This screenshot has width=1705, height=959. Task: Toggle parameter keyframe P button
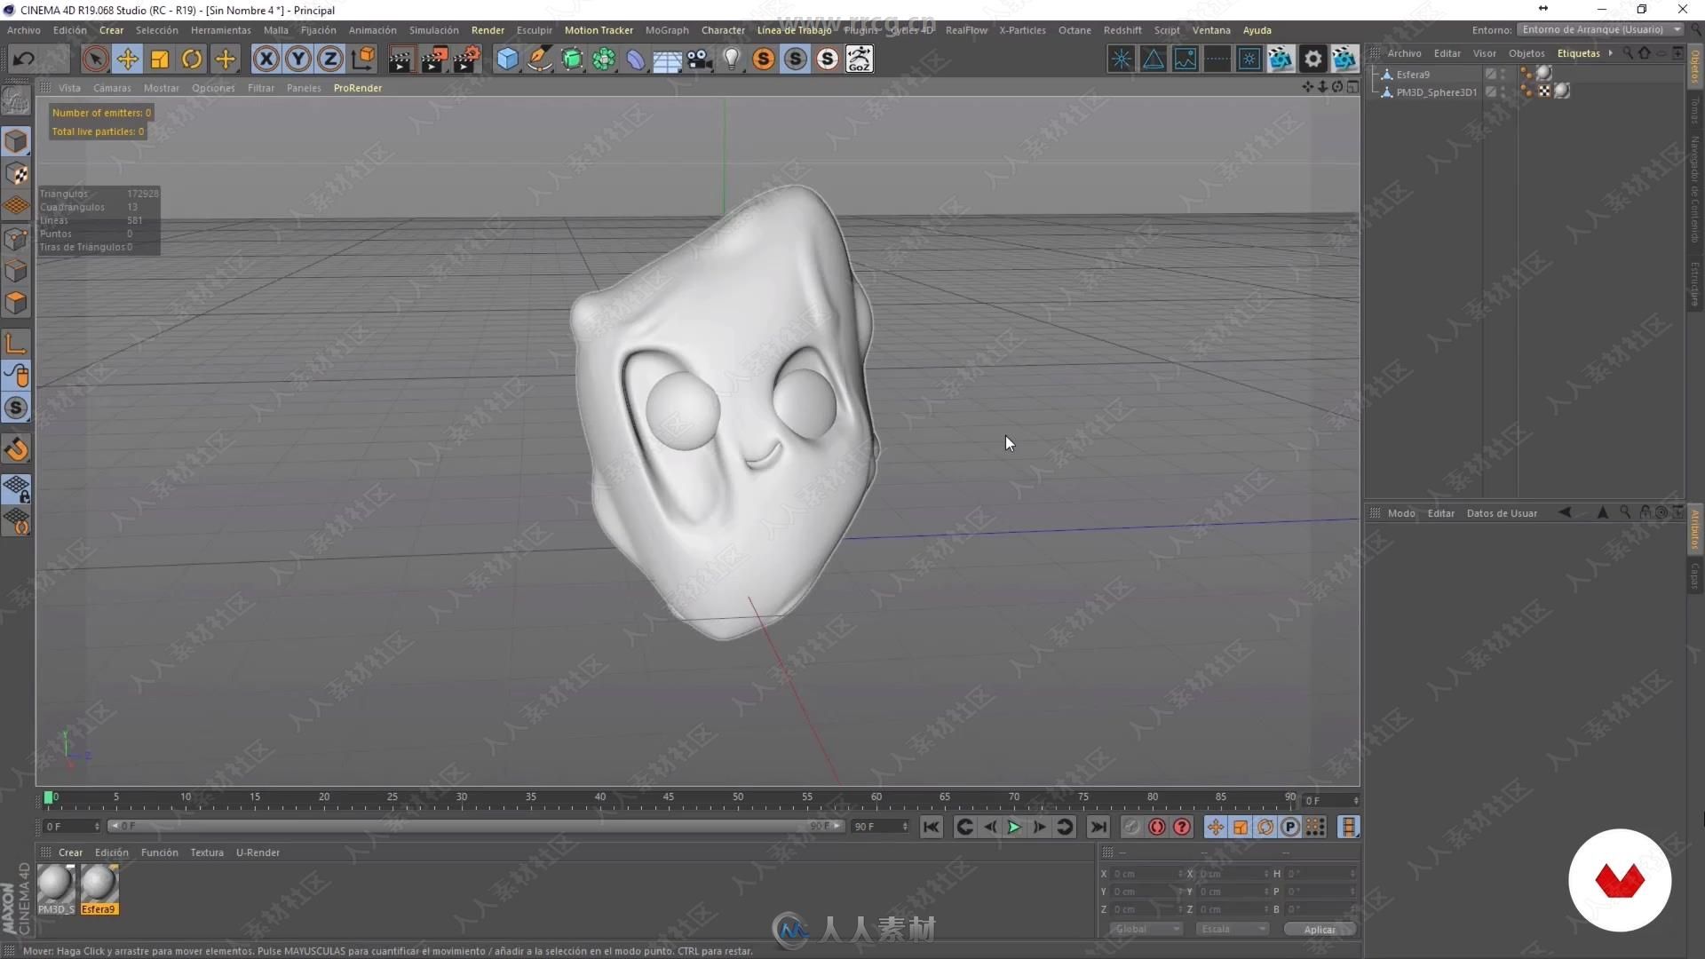tap(1290, 828)
